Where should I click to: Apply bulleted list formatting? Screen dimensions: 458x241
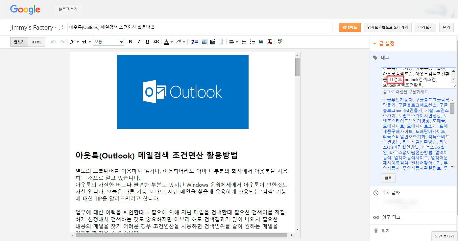tap(253, 42)
